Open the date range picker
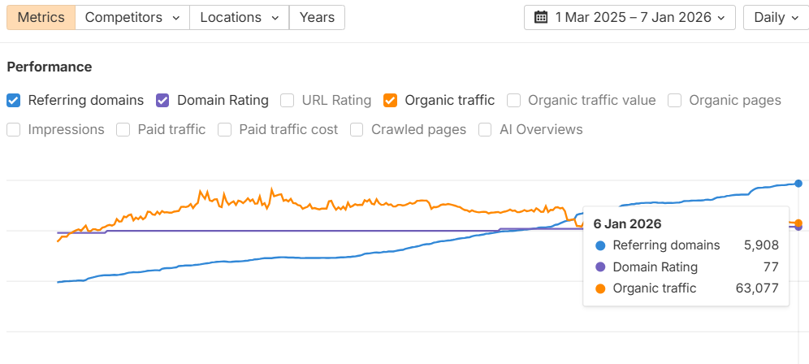The image size is (809, 364). [x=630, y=17]
